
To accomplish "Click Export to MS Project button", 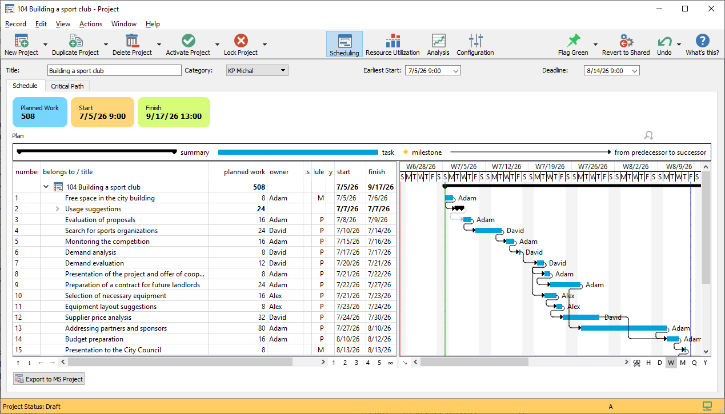I will click(x=49, y=379).
